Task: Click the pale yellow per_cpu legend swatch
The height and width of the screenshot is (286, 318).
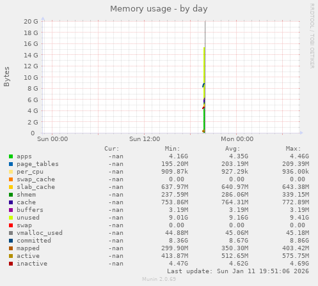Action: pyautogui.click(x=11, y=172)
